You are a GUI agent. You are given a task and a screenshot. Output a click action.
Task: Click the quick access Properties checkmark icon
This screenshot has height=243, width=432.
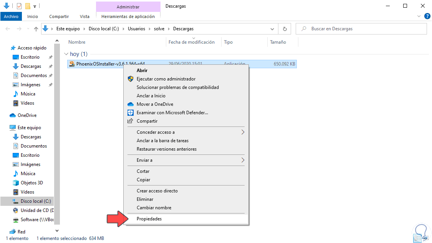click(19, 6)
